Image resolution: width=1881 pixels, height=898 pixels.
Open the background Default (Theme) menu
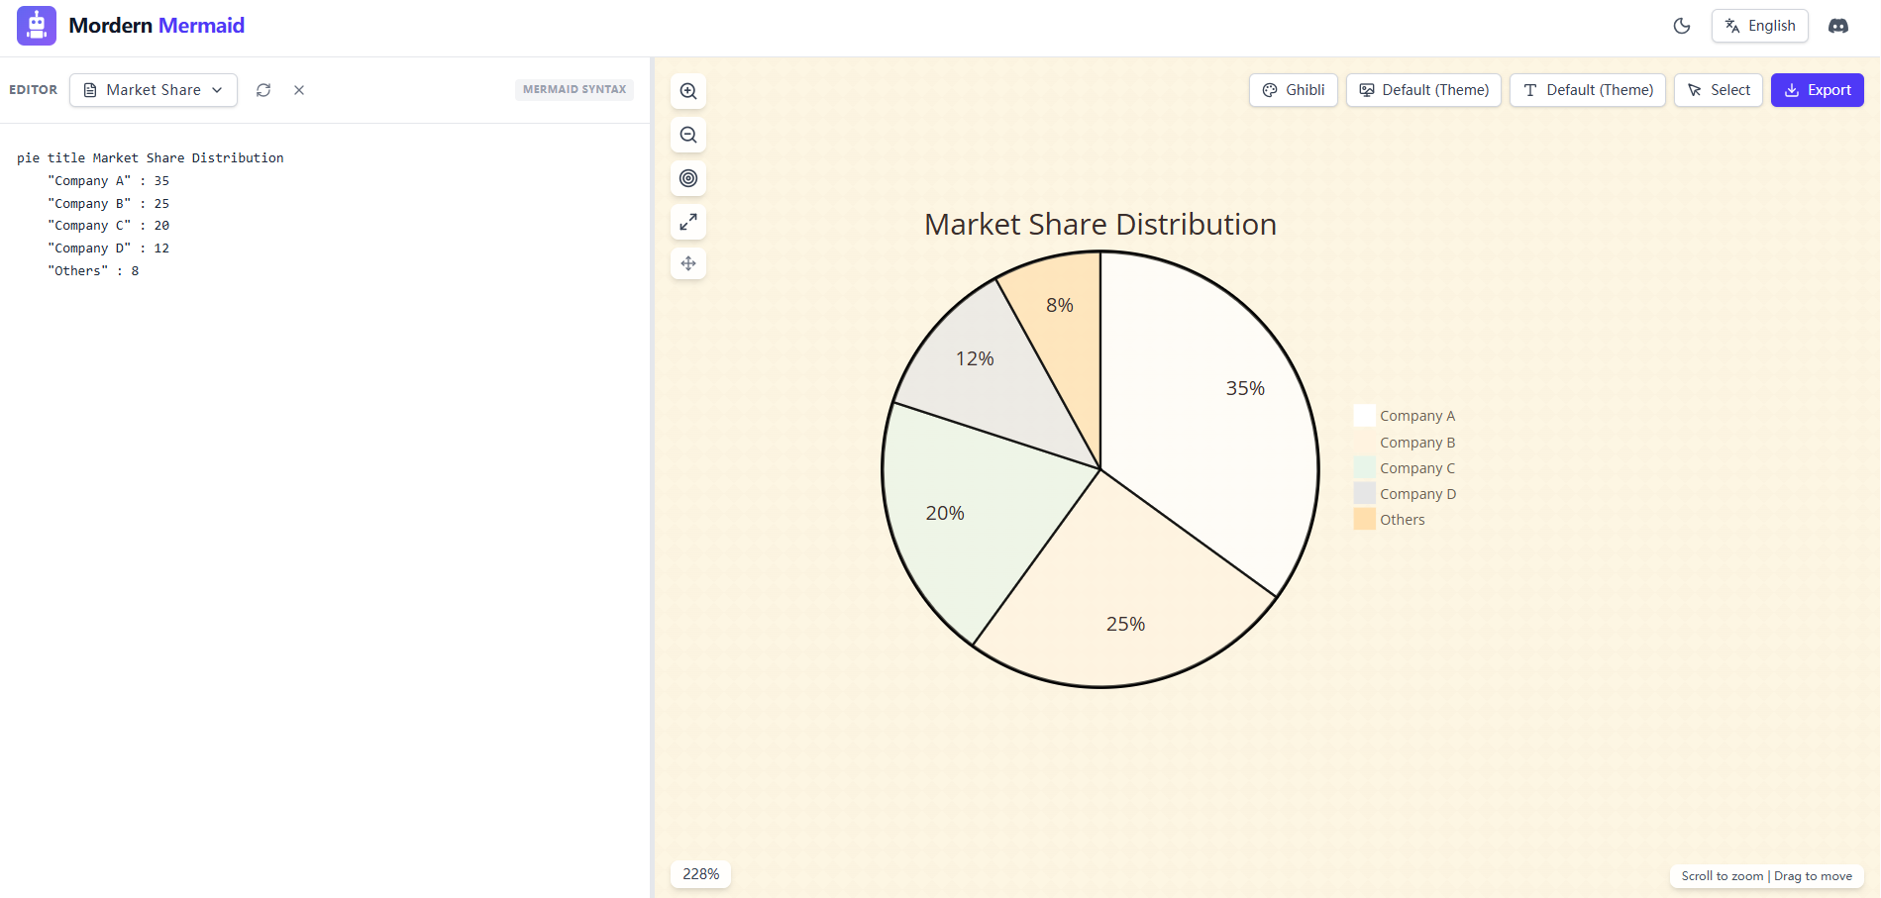[x=1422, y=90]
